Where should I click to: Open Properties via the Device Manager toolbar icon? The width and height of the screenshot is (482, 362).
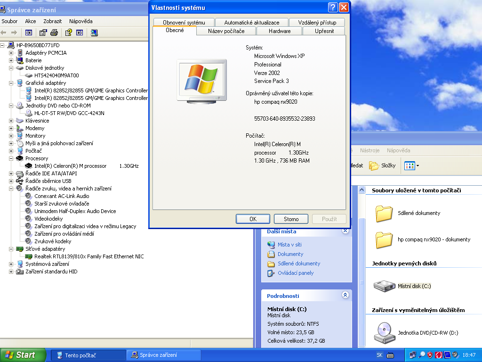click(43, 33)
